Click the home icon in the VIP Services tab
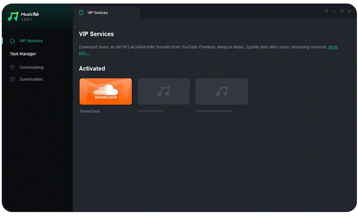This screenshot has width=358, height=216. [x=81, y=13]
